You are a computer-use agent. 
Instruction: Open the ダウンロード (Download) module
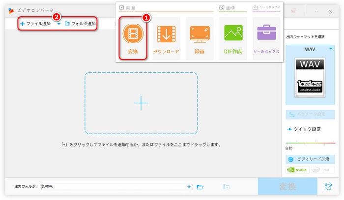166,34
